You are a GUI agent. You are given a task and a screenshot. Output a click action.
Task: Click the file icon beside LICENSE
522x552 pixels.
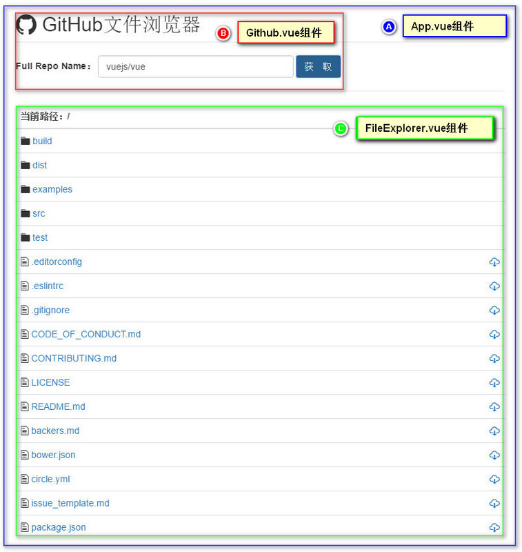click(25, 382)
